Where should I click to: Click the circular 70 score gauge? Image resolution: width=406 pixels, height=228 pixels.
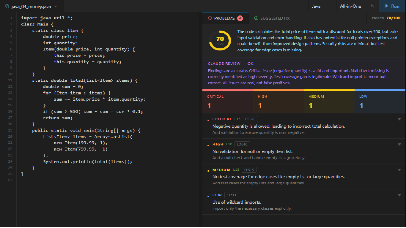(x=220, y=40)
